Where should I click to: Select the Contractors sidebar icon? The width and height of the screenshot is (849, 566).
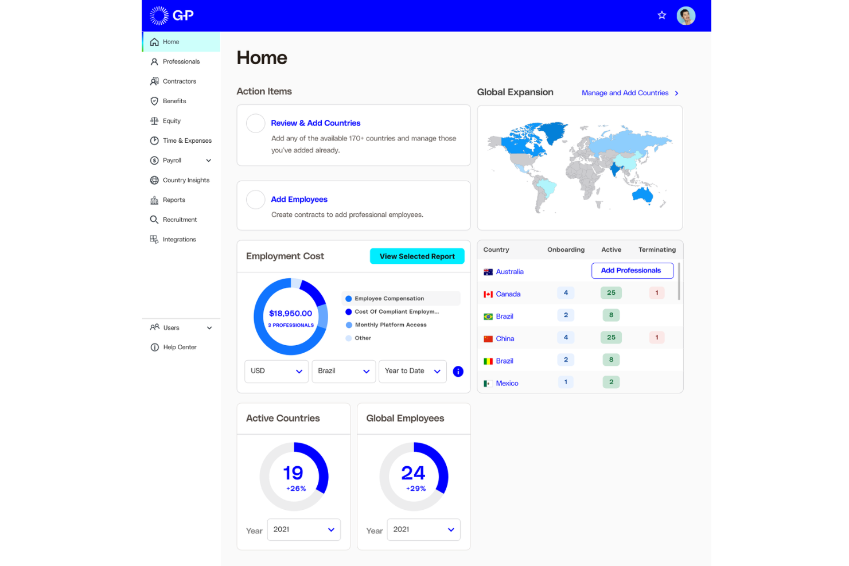click(x=179, y=81)
